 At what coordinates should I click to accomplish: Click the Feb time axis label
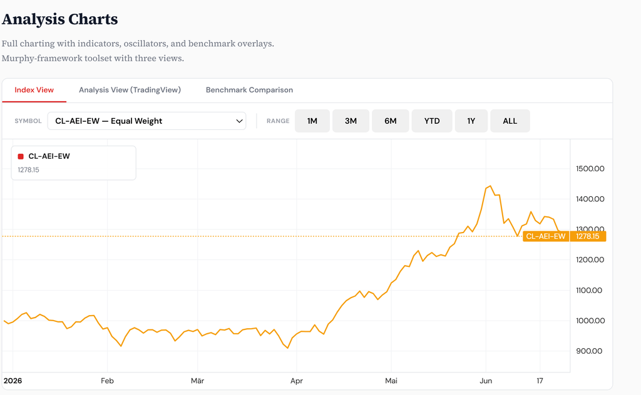click(x=107, y=381)
